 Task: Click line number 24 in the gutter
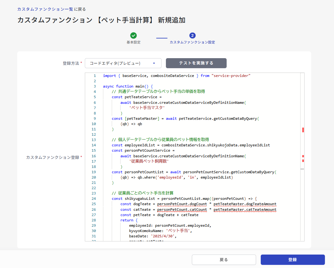click(x=94, y=199)
